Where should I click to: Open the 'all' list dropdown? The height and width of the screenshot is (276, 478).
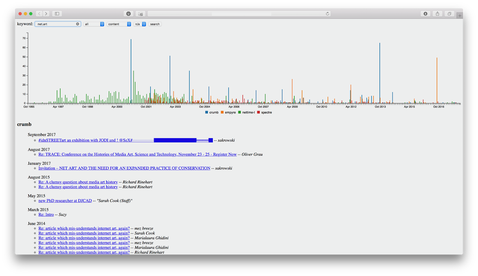point(94,24)
